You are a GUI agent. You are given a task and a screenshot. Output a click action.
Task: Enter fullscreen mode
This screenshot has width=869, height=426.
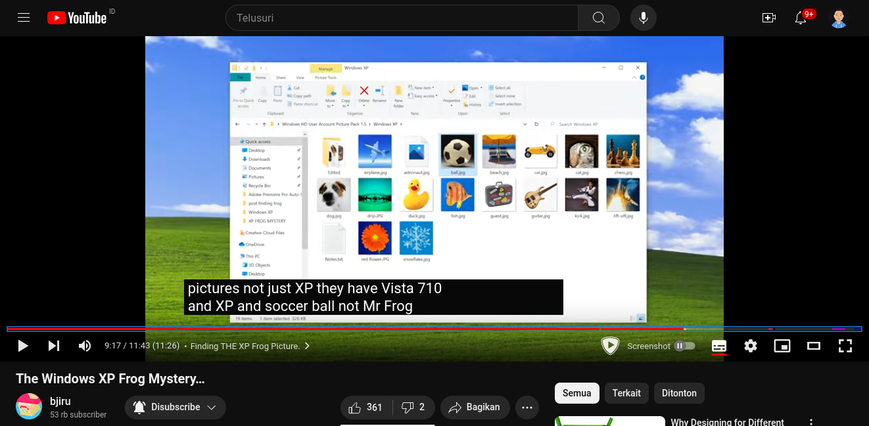click(x=845, y=346)
